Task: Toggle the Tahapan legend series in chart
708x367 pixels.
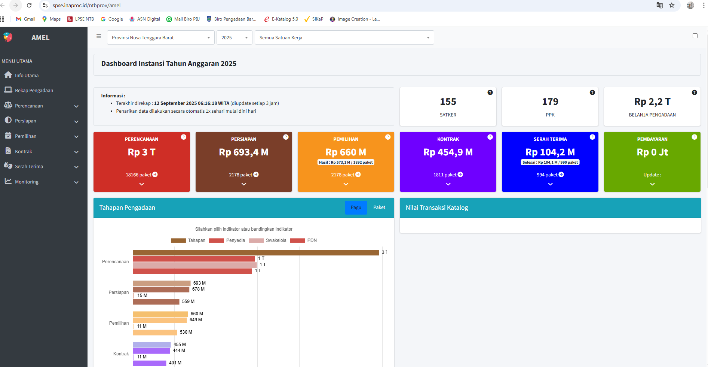Action: [x=188, y=240]
